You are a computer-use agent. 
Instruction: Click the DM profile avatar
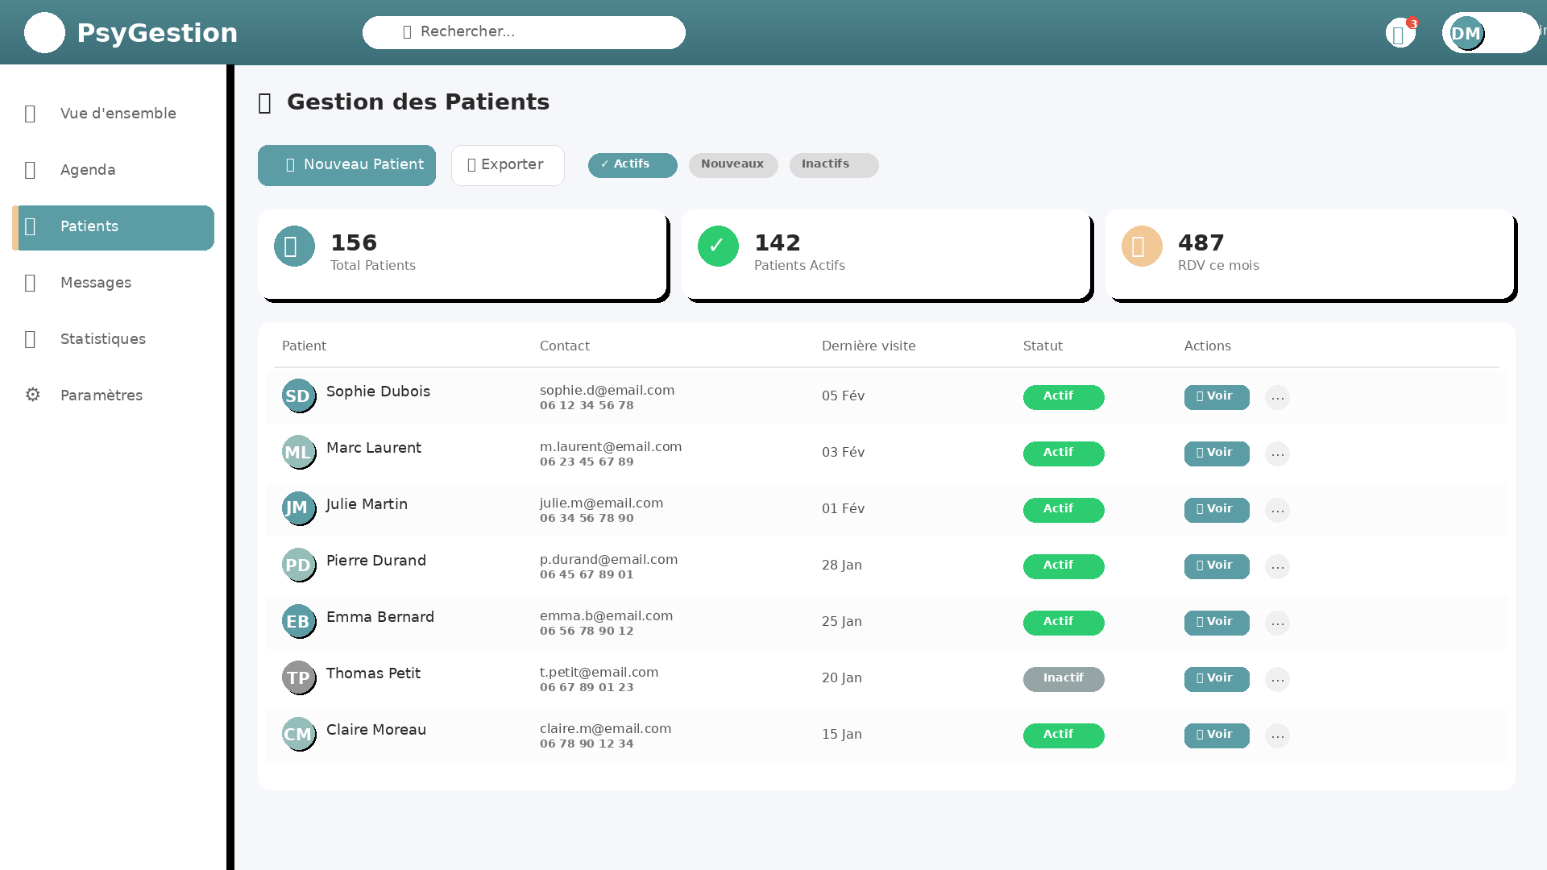1466,33
